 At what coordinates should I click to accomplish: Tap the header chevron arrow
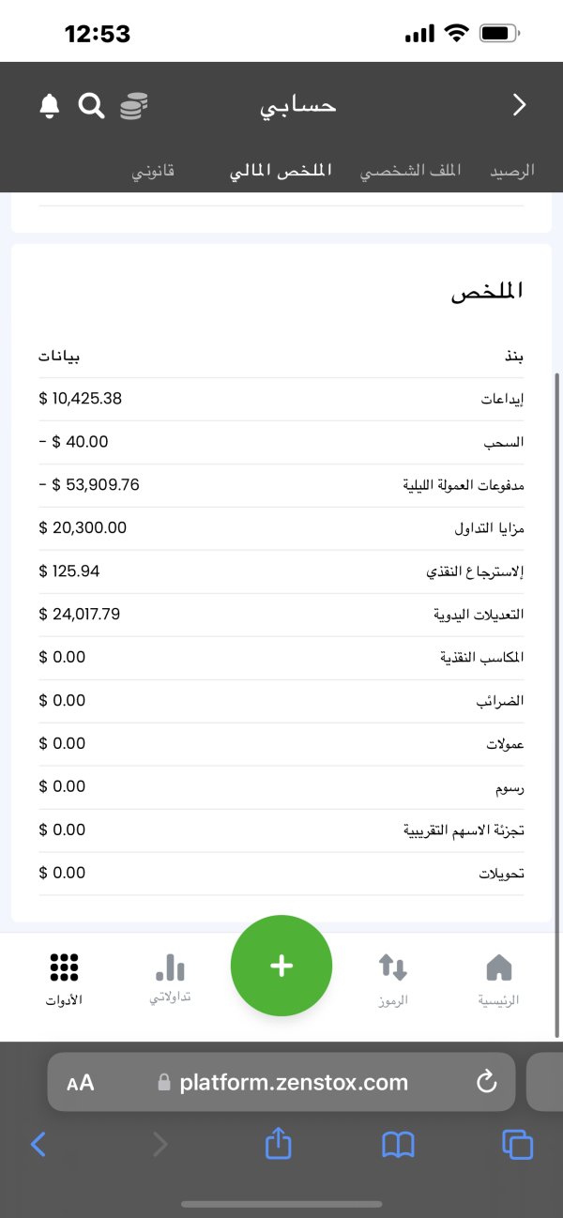coord(519,106)
